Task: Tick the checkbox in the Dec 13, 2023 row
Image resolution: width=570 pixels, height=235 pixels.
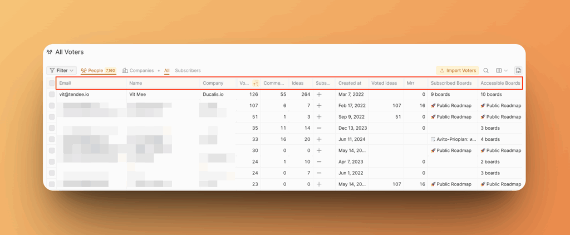Action: [x=52, y=128]
